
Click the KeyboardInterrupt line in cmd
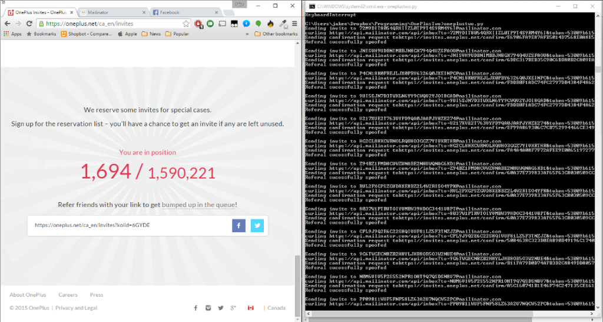330,15
